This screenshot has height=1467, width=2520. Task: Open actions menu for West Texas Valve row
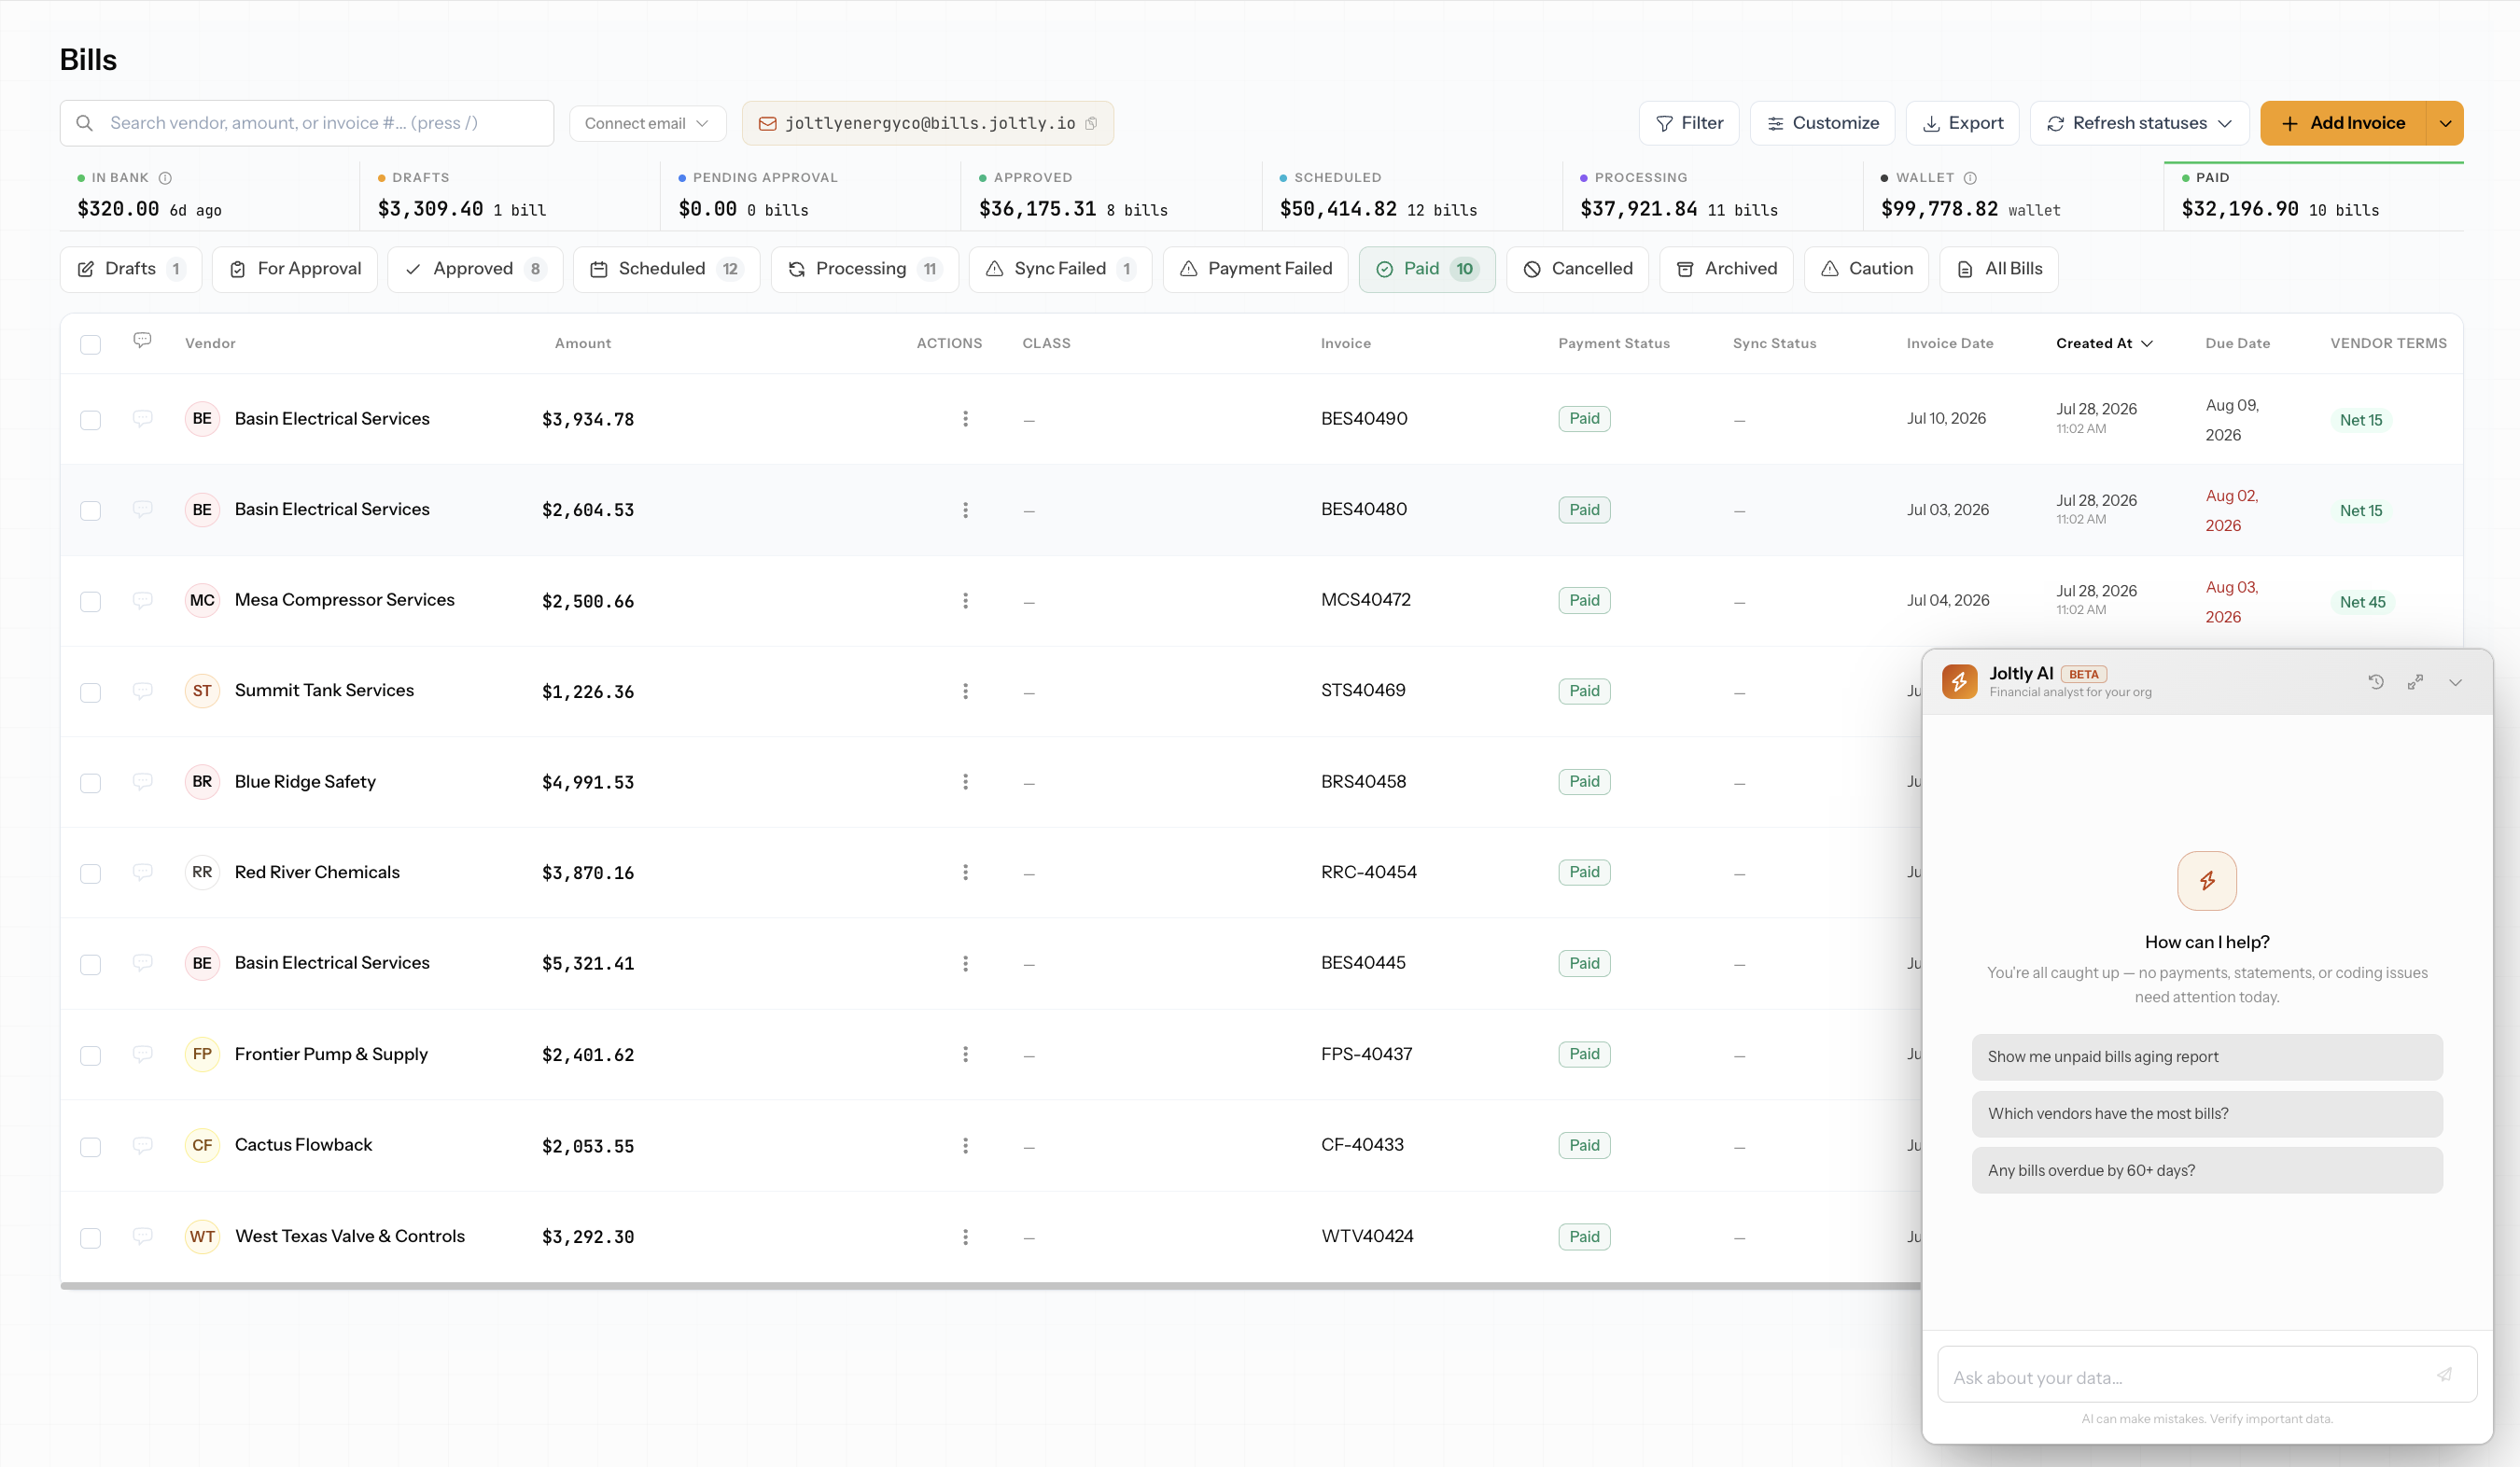[x=965, y=1237]
